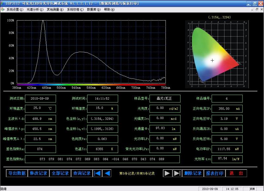Advance to the next record arrow
Image resolution: width=264 pixels, height=191 pixels.
(x=167, y=173)
